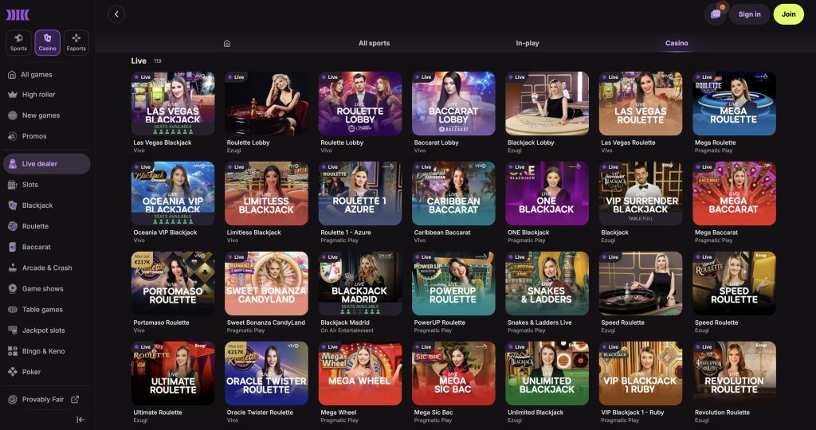
Task: Open the chat support icon
Action: [716, 14]
